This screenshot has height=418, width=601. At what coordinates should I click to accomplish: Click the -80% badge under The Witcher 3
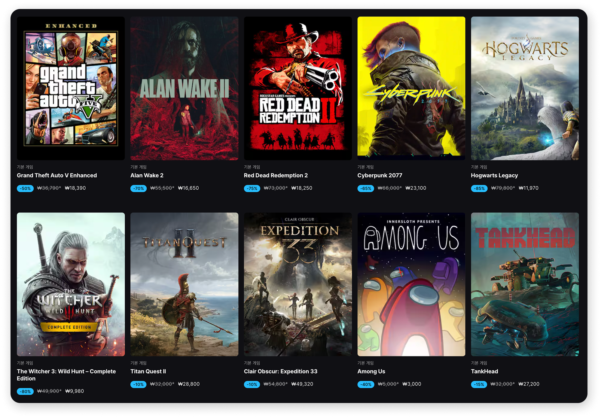[25, 391]
